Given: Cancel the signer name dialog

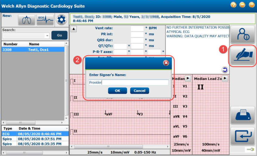Looking at the screenshot, I should point(140,91).
